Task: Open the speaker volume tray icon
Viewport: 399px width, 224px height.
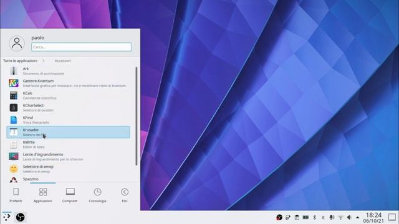Action: point(349,217)
